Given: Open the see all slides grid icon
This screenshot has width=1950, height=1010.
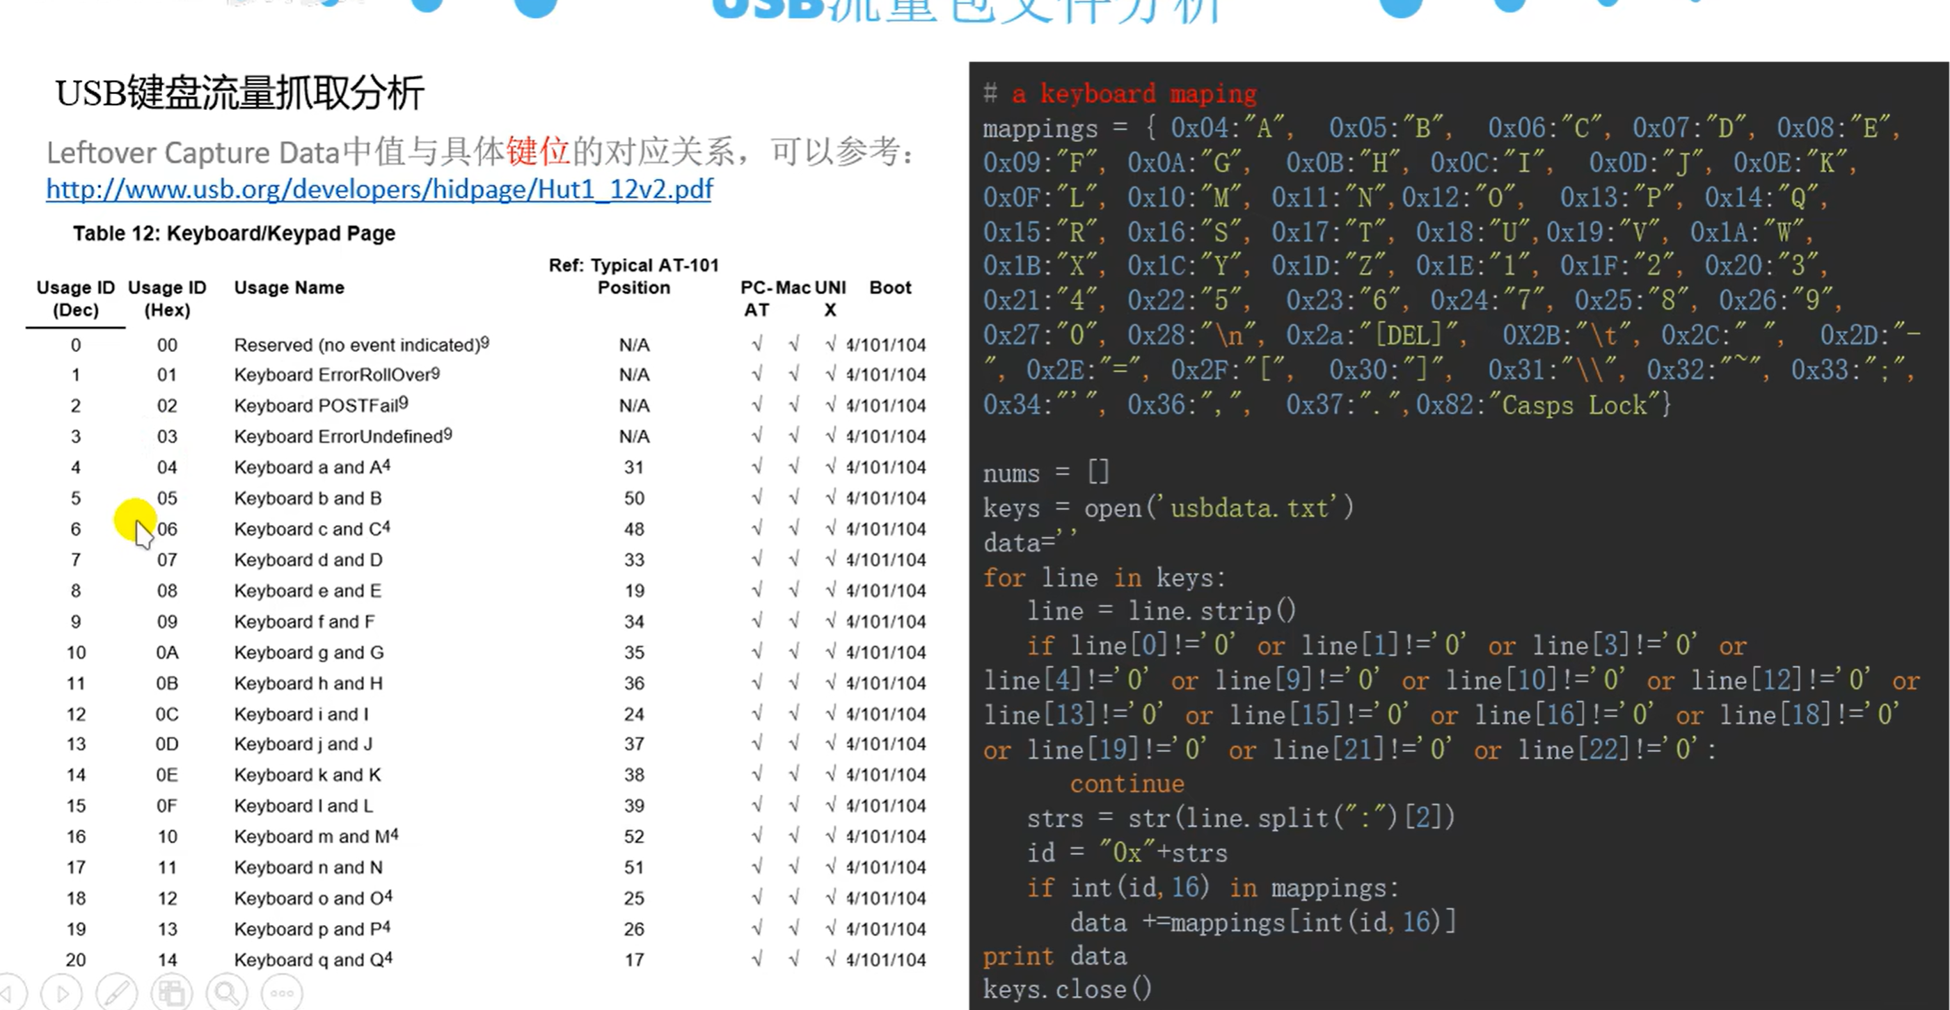Looking at the screenshot, I should click(172, 992).
